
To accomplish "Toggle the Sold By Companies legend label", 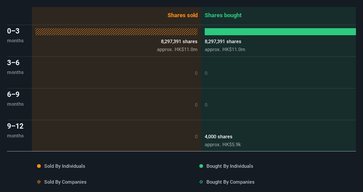I will pyautogui.click(x=65, y=182).
